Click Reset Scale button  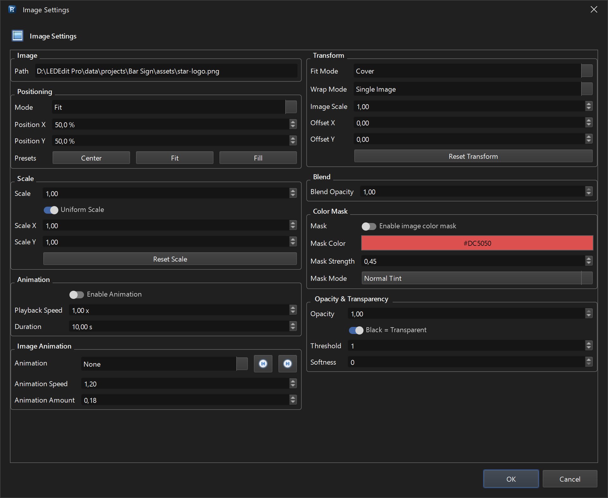pos(170,259)
